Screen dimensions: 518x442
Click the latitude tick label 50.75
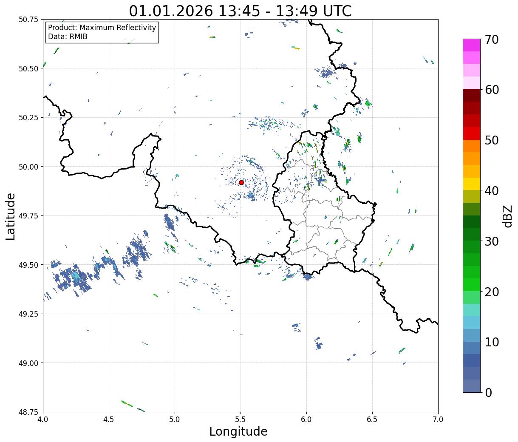(x=28, y=20)
